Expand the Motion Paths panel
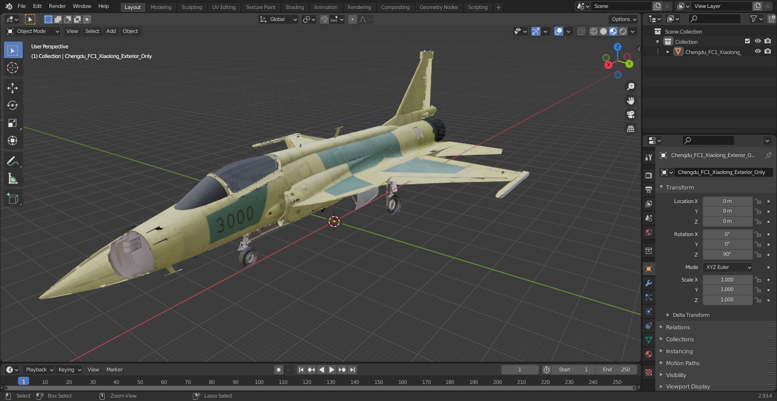The image size is (777, 401). pyautogui.click(x=683, y=363)
